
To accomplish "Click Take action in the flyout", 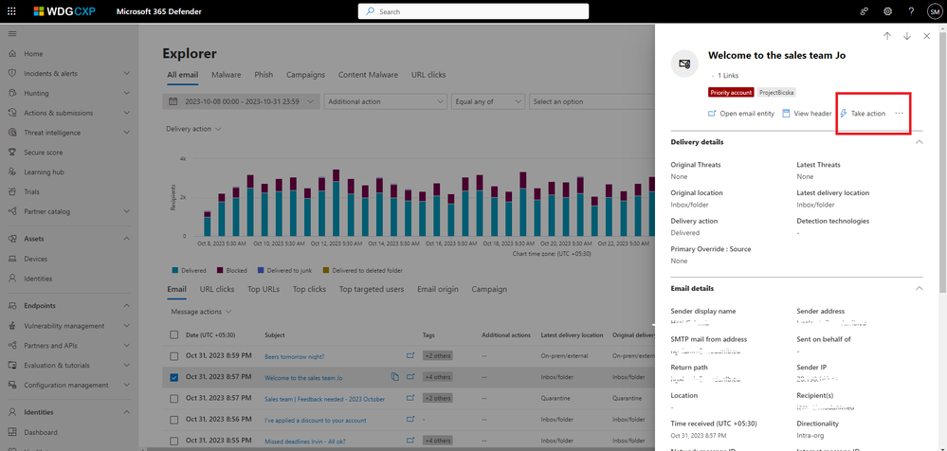I will pyautogui.click(x=863, y=114).
